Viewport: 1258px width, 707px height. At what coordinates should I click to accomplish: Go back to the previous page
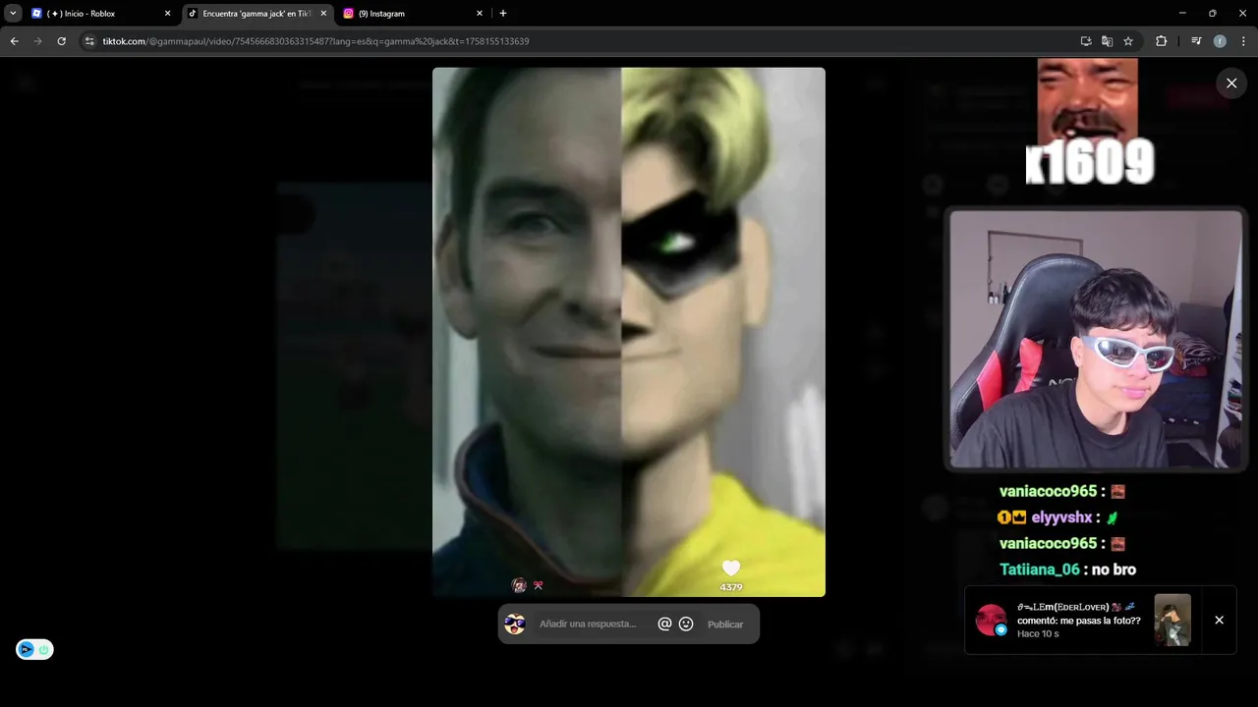click(x=15, y=41)
